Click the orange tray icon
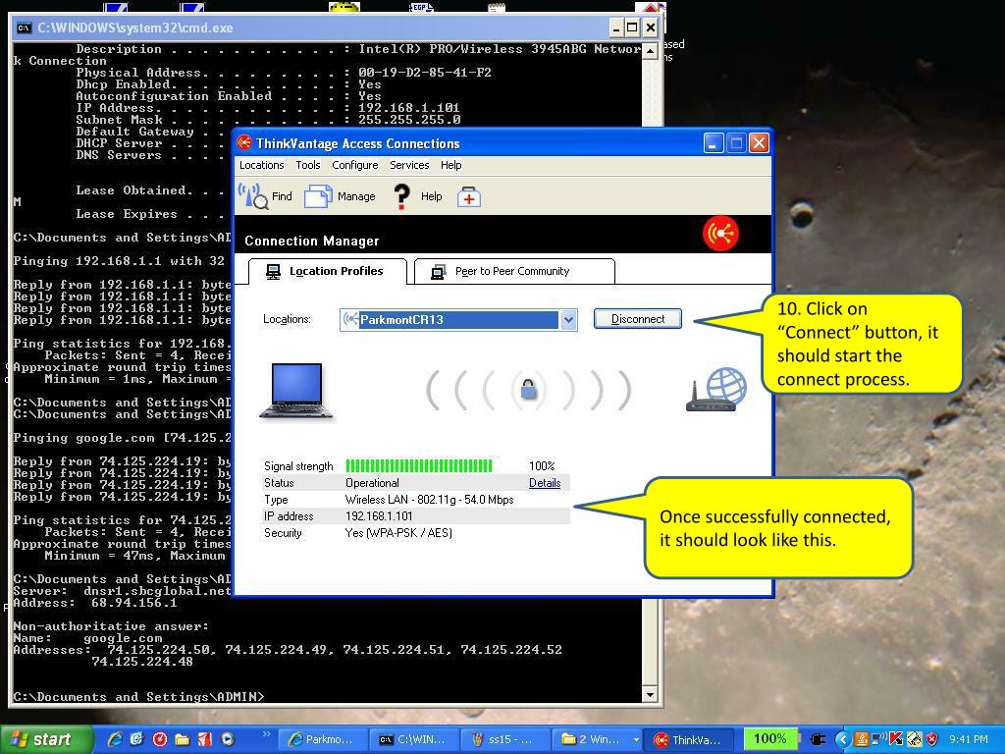 click(x=862, y=740)
